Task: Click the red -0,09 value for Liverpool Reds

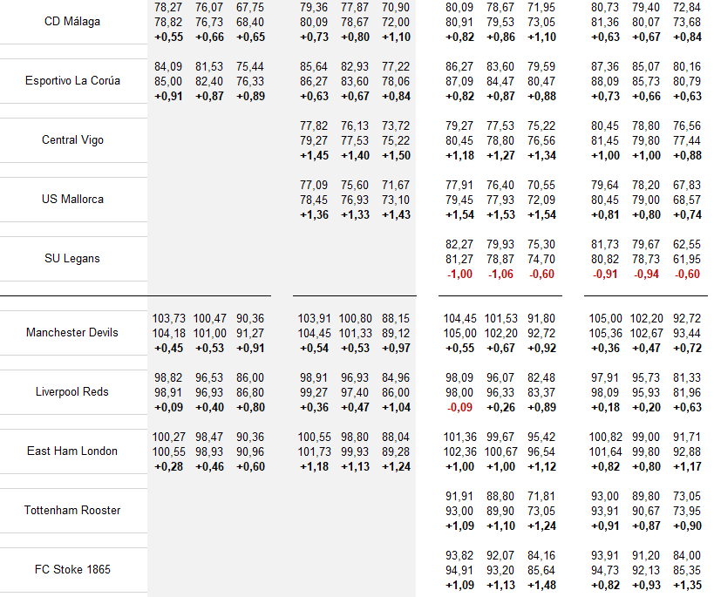Action: [459, 408]
